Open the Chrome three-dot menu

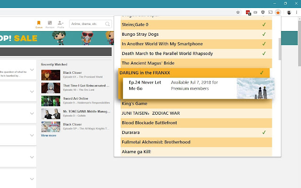(x=297, y=13)
